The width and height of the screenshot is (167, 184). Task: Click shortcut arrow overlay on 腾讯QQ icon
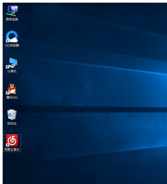(x=7, y=93)
